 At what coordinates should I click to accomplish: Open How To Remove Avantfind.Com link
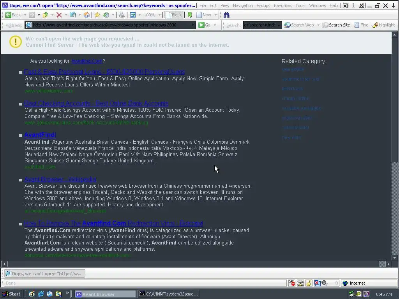coord(113,223)
